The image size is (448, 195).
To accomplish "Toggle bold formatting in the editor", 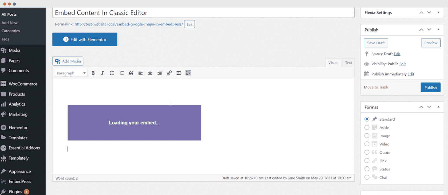I will (x=93, y=73).
